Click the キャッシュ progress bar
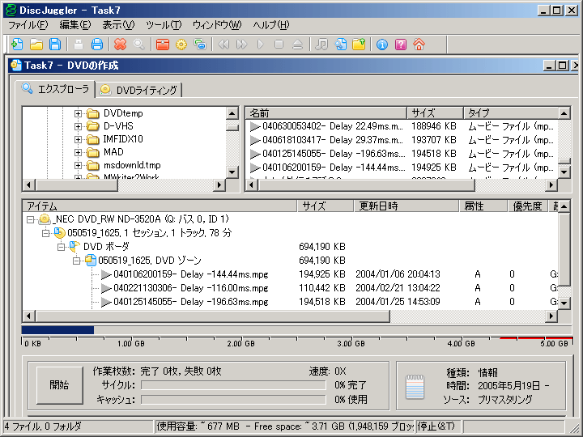The image size is (583, 437). point(233,400)
